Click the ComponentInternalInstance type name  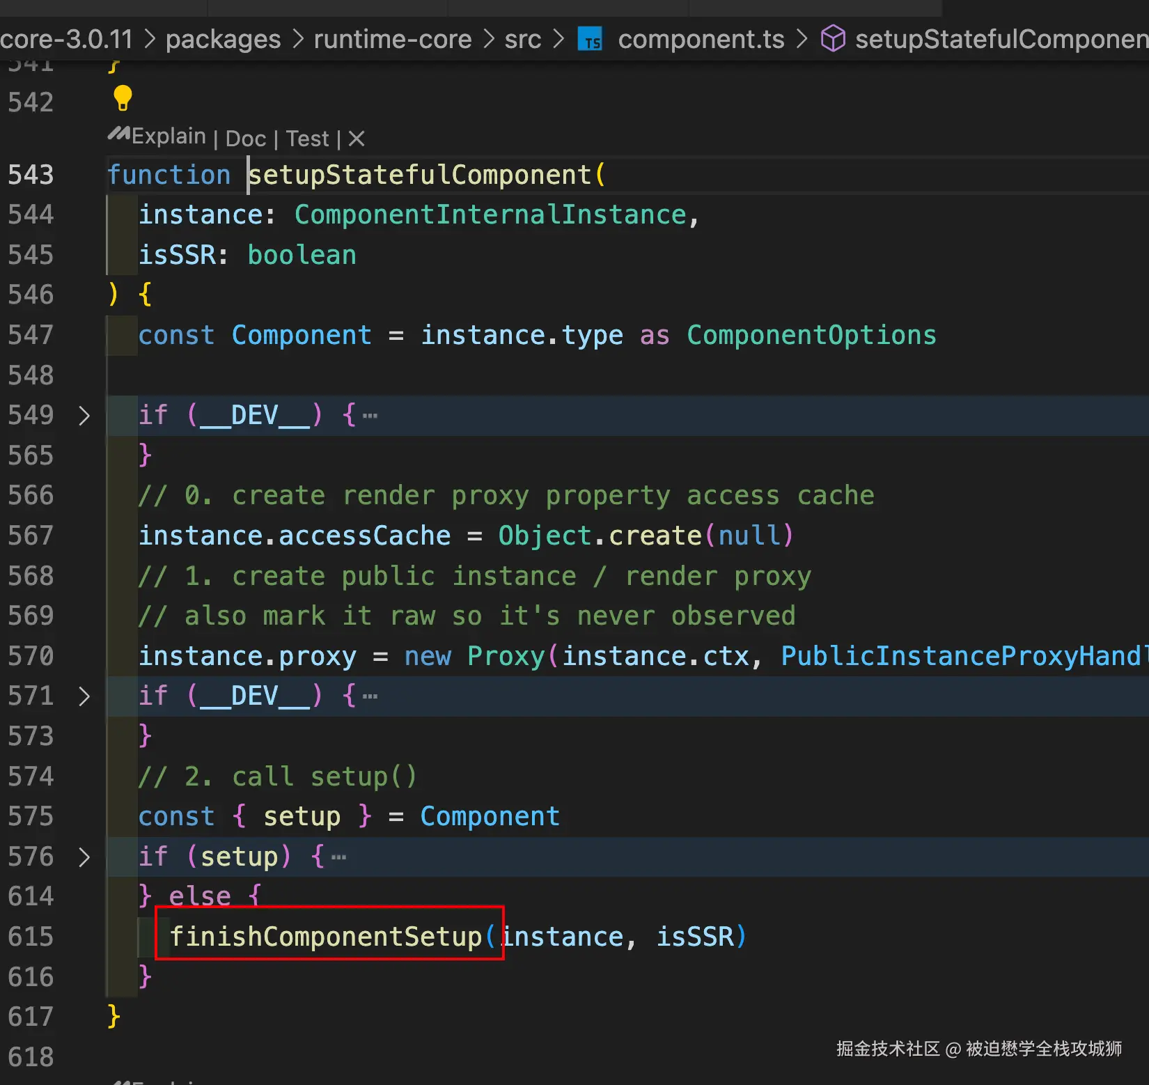pyautogui.click(x=490, y=215)
